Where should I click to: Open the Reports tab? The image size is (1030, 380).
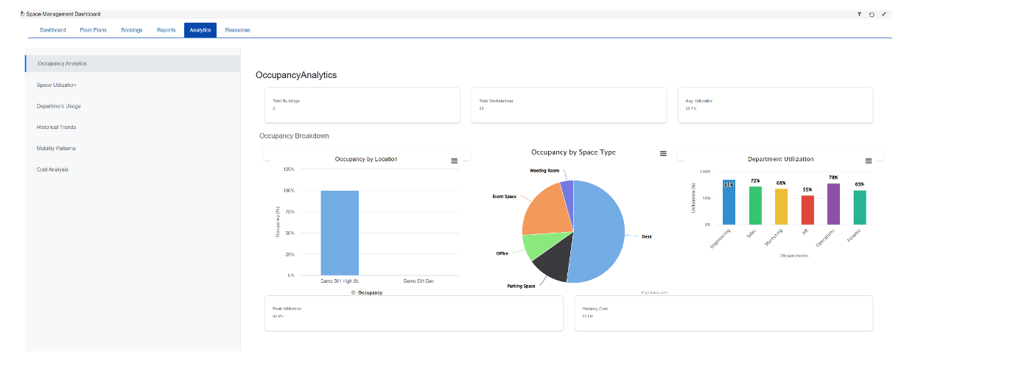coord(167,30)
